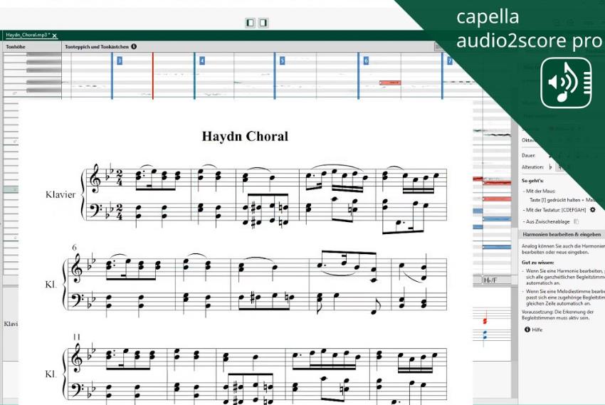Click measure number 11 in the score
Screen dimensions: 605x405
(76, 337)
